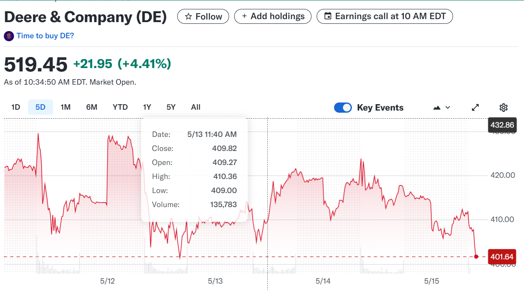Click Add holdings plus button
The image size is (524, 290).
(x=273, y=17)
